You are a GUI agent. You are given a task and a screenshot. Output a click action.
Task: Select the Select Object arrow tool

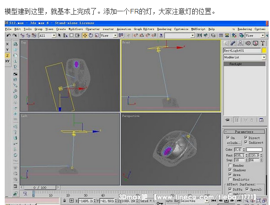(59, 35)
